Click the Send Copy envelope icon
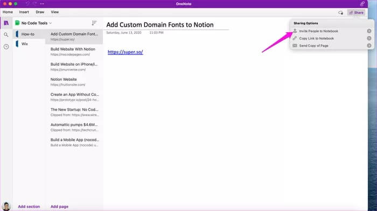Image resolution: width=377 pixels, height=211 pixels. [x=295, y=45]
